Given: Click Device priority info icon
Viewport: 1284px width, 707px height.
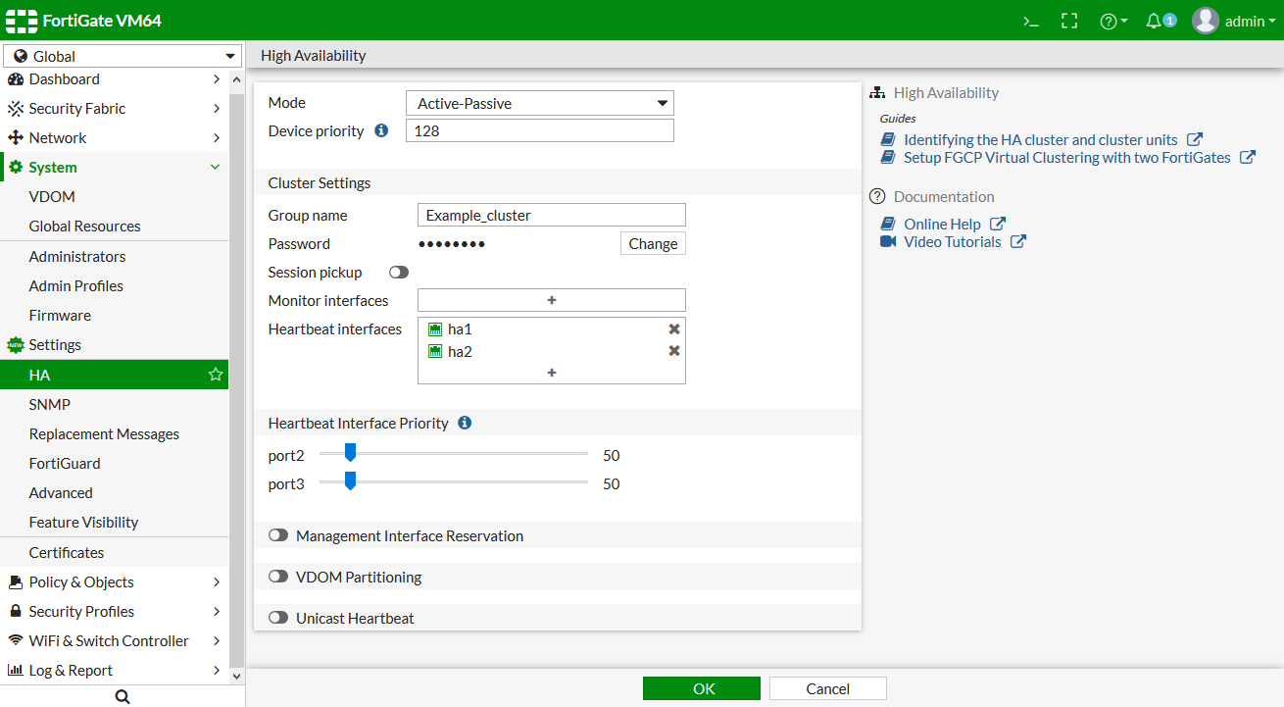Looking at the screenshot, I should [381, 130].
